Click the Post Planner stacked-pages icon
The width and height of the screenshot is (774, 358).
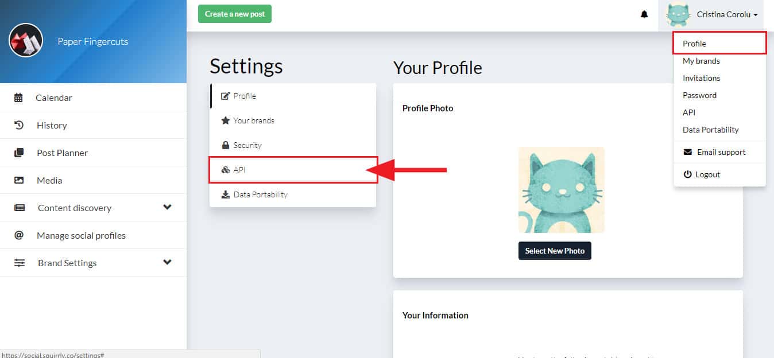click(19, 153)
